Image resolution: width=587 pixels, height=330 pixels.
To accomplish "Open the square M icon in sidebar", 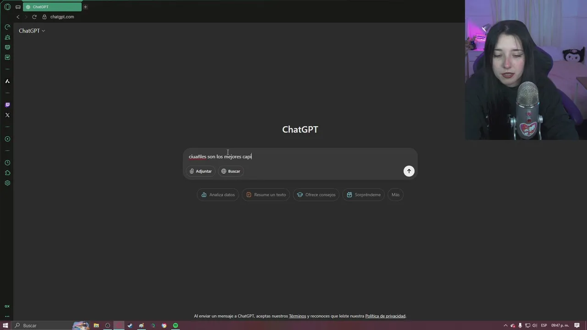I will coord(7,57).
